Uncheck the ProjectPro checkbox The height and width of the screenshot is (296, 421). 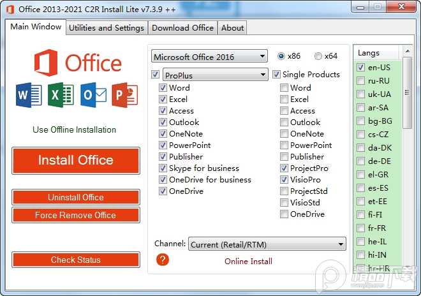coord(284,168)
